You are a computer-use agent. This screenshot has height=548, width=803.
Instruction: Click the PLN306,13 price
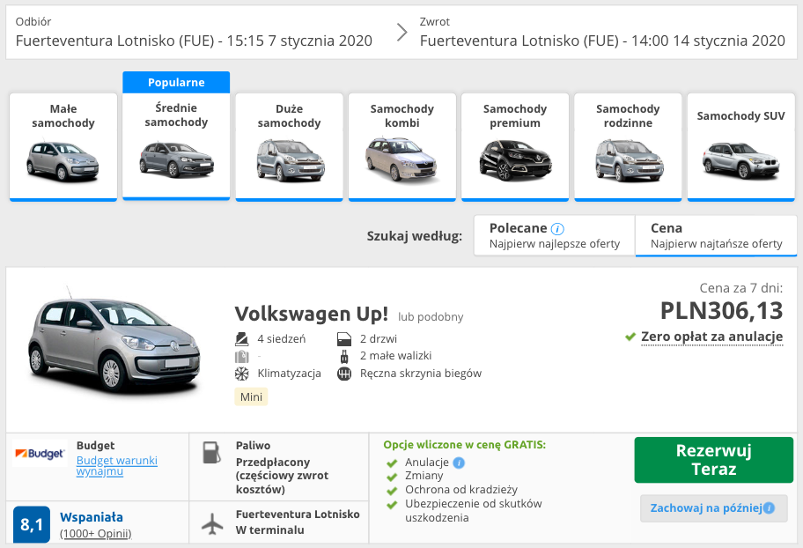[722, 311]
